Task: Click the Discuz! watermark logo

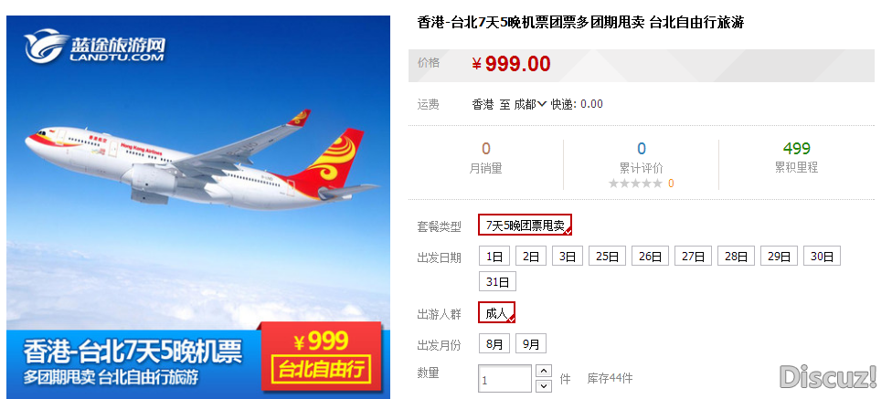Action: 828,377
